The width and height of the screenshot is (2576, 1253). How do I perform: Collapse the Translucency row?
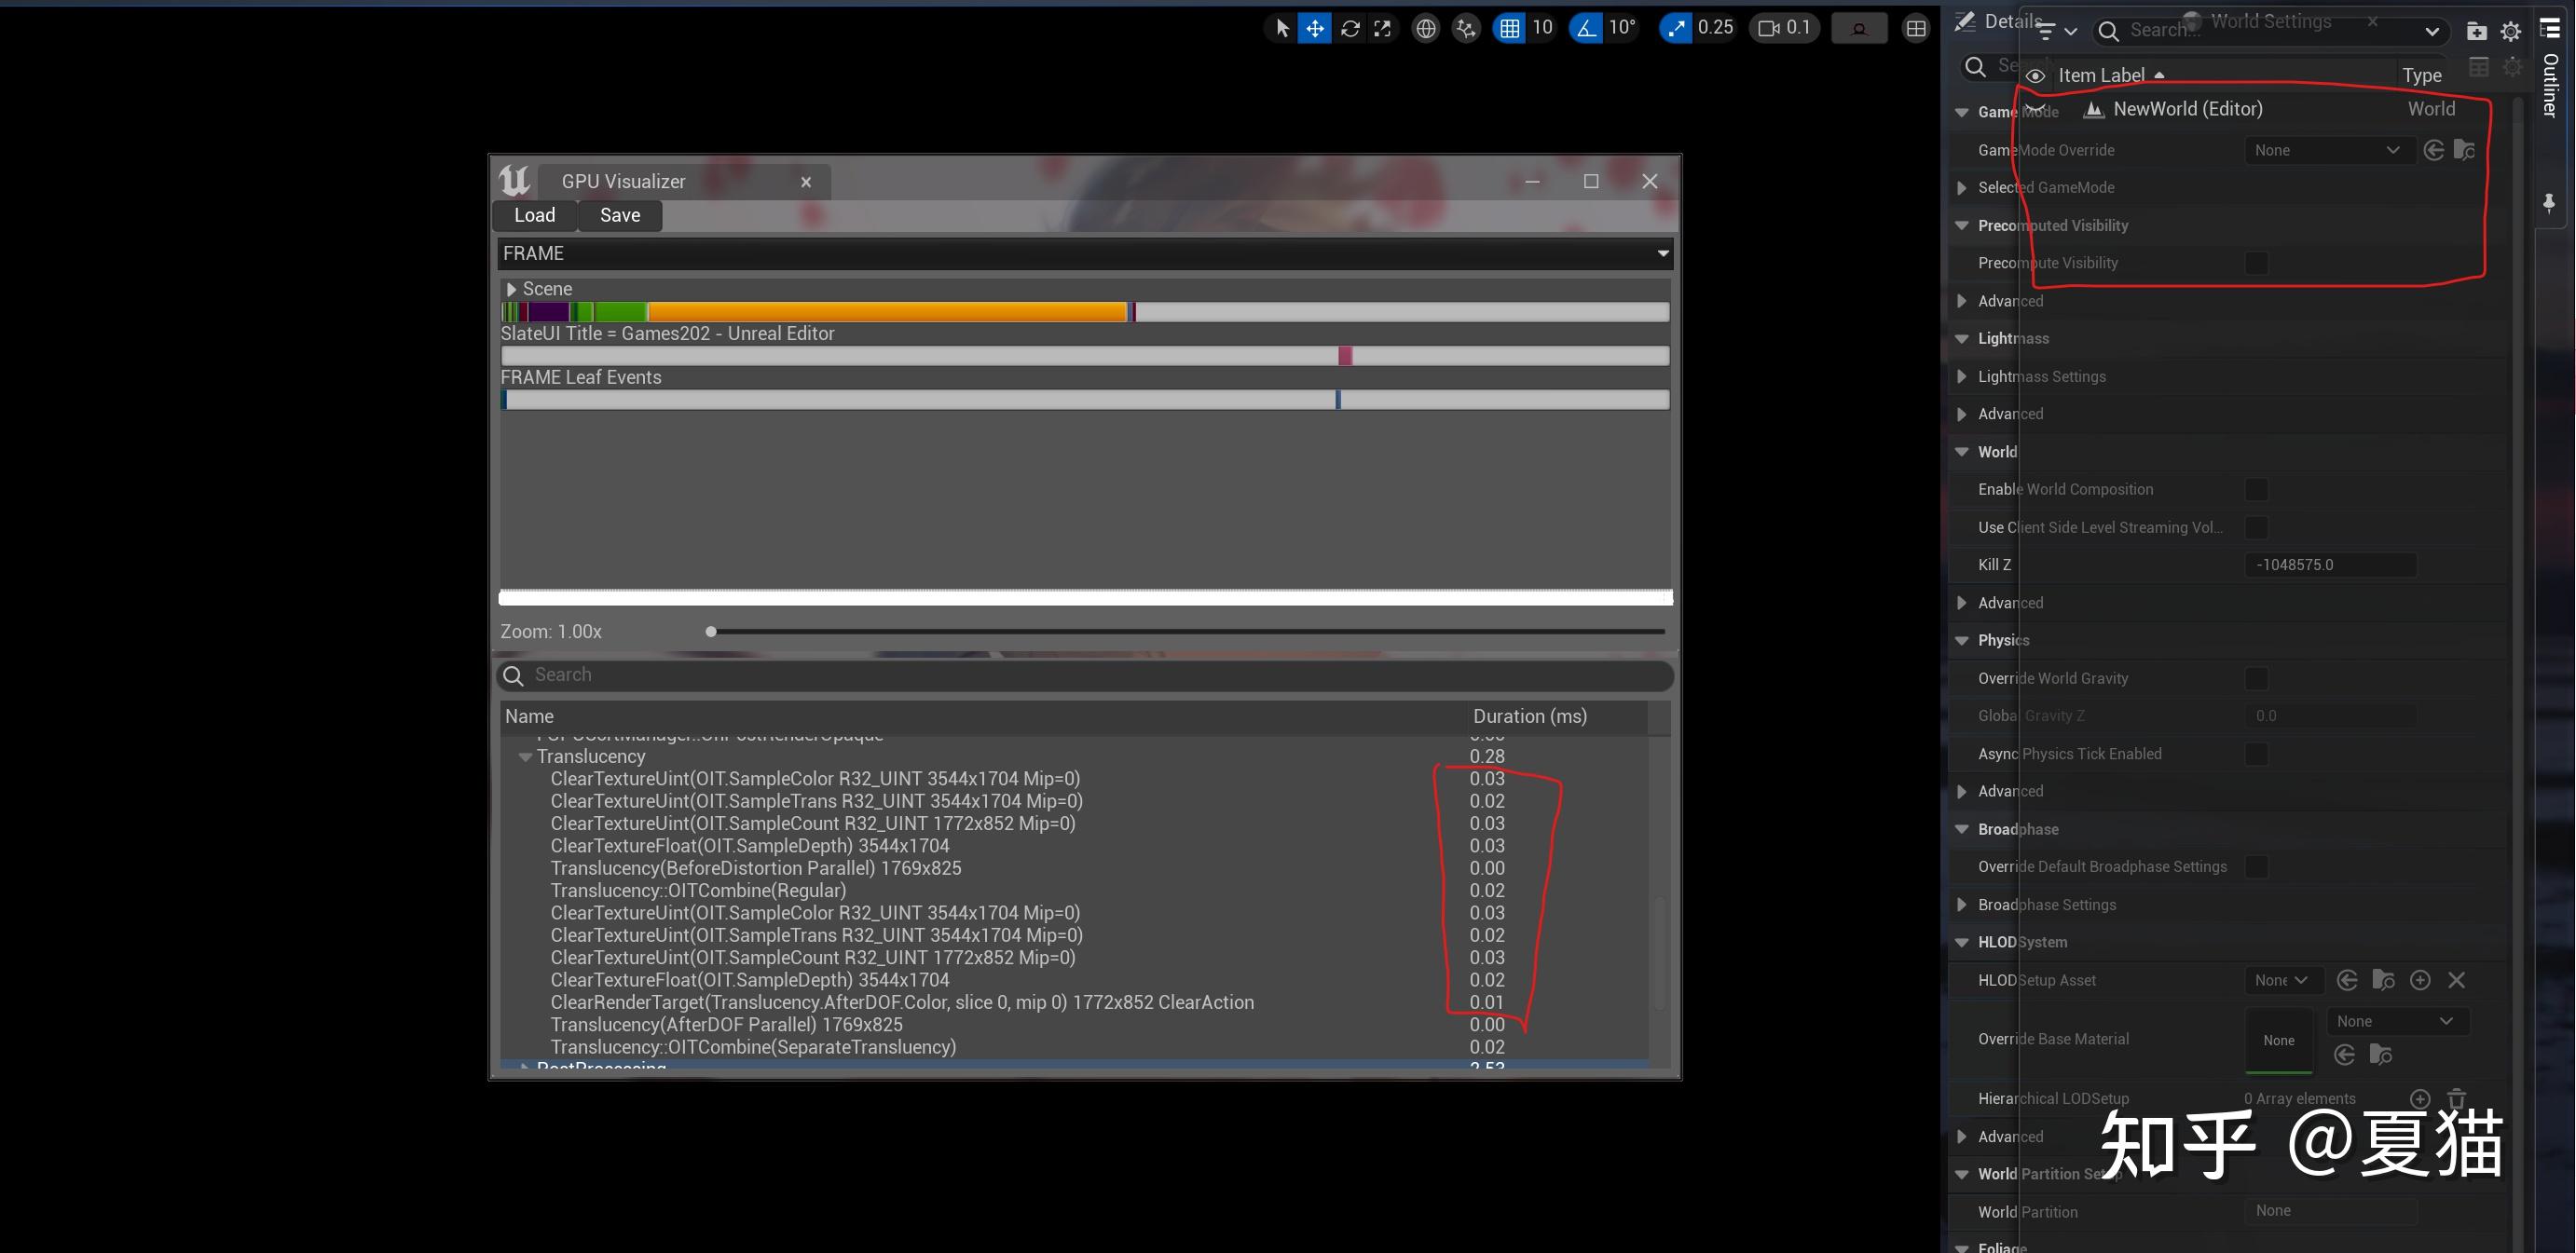(x=525, y=757)
